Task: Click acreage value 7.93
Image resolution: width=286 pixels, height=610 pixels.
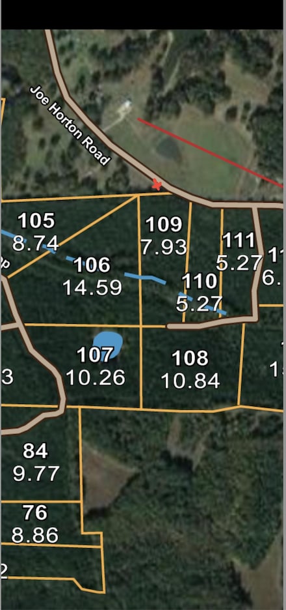Action: coord(163,247)
